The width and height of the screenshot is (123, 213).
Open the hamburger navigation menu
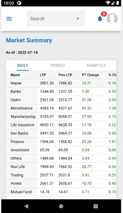[x=9, y=19]
